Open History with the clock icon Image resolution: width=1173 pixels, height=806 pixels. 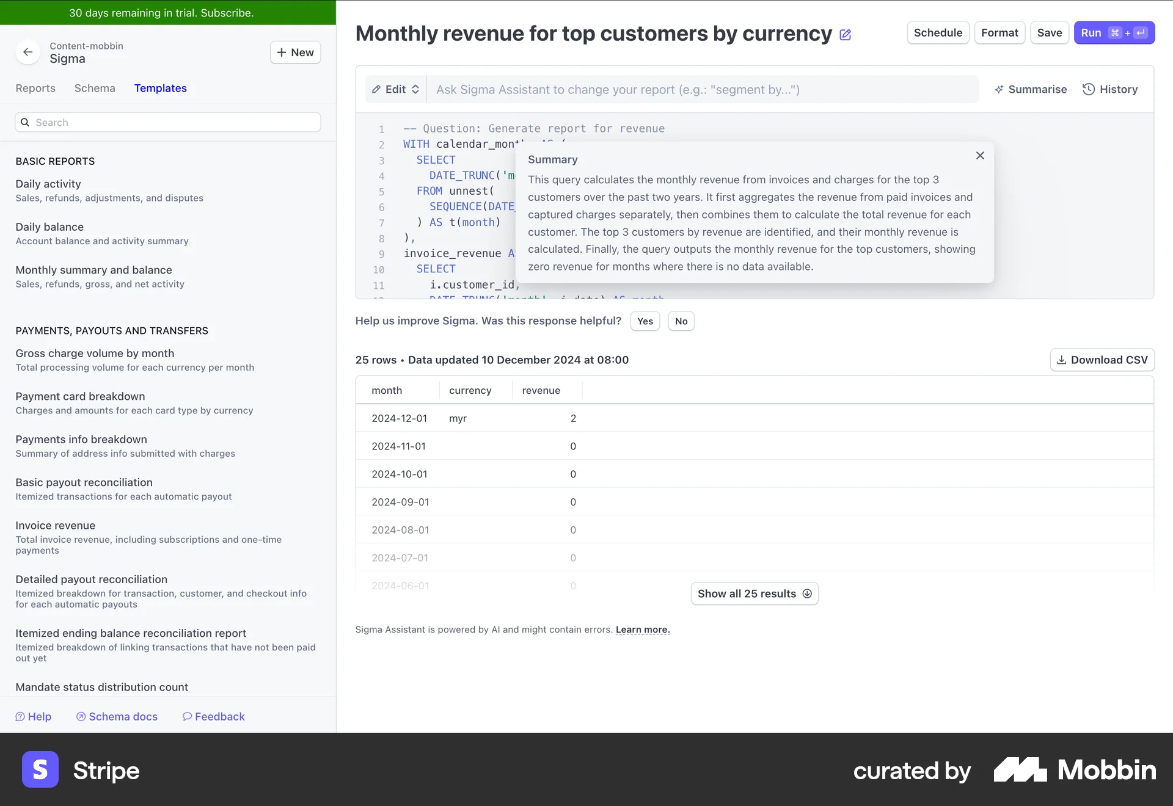tap(1090, 89)
